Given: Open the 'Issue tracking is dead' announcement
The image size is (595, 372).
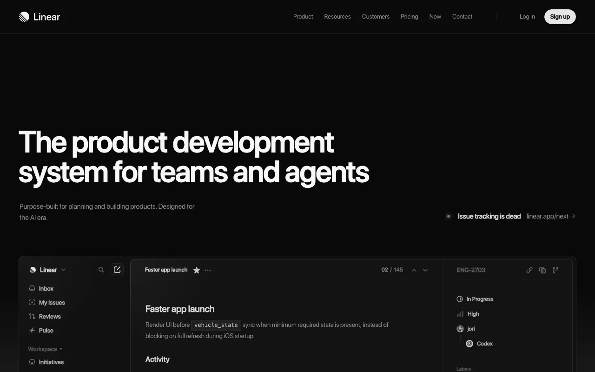Looking at the screenshot, I should (x=489, y=216).
